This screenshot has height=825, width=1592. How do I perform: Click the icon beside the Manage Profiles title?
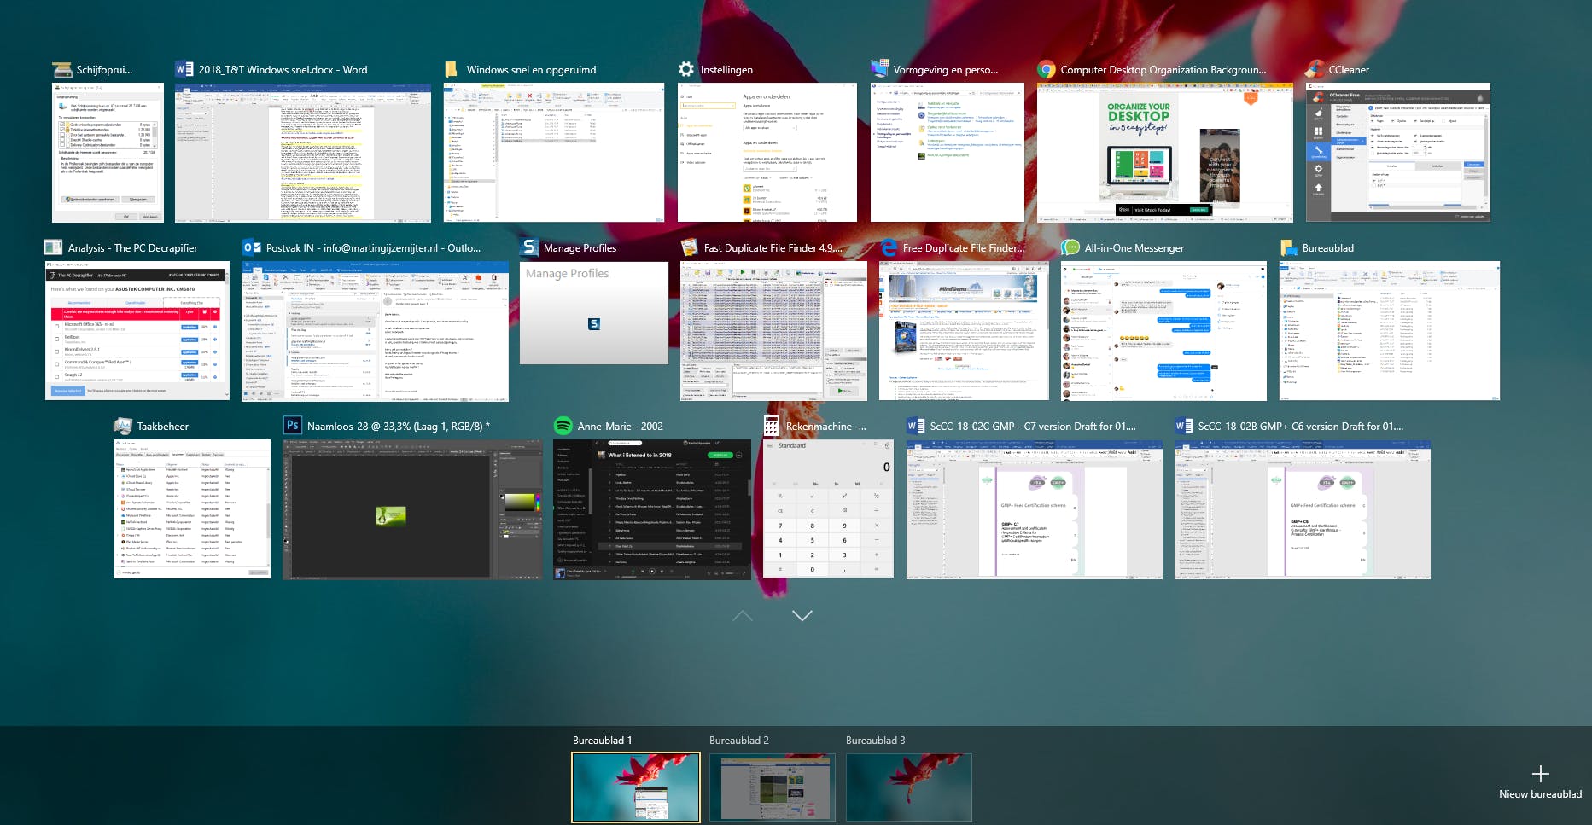(x=529, y=248)
